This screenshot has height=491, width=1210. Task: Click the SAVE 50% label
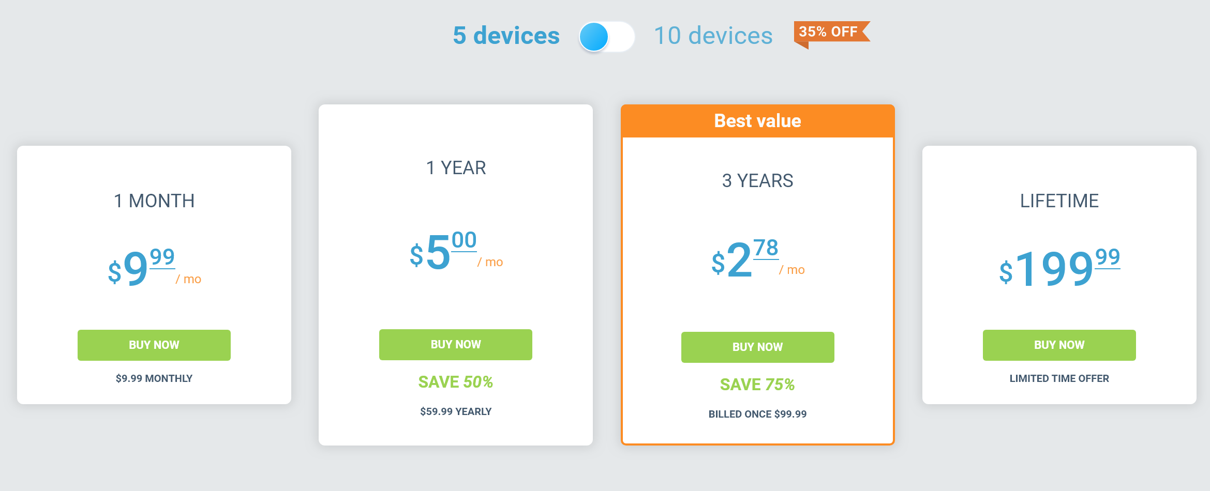point(456,382)
